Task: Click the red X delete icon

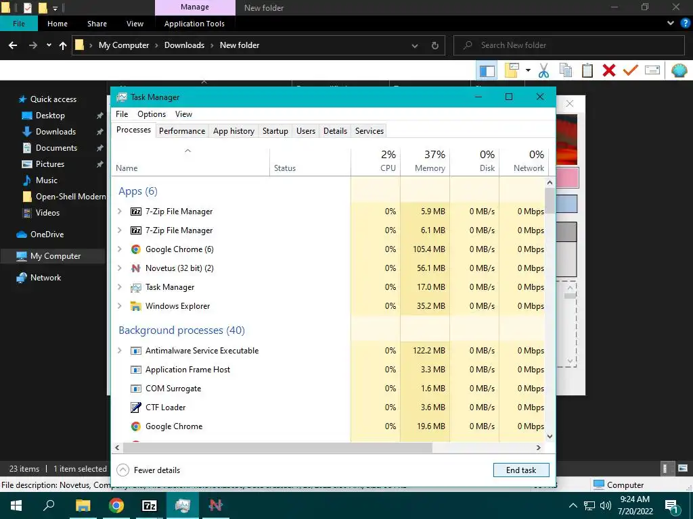Action: [x=608, y=70]
